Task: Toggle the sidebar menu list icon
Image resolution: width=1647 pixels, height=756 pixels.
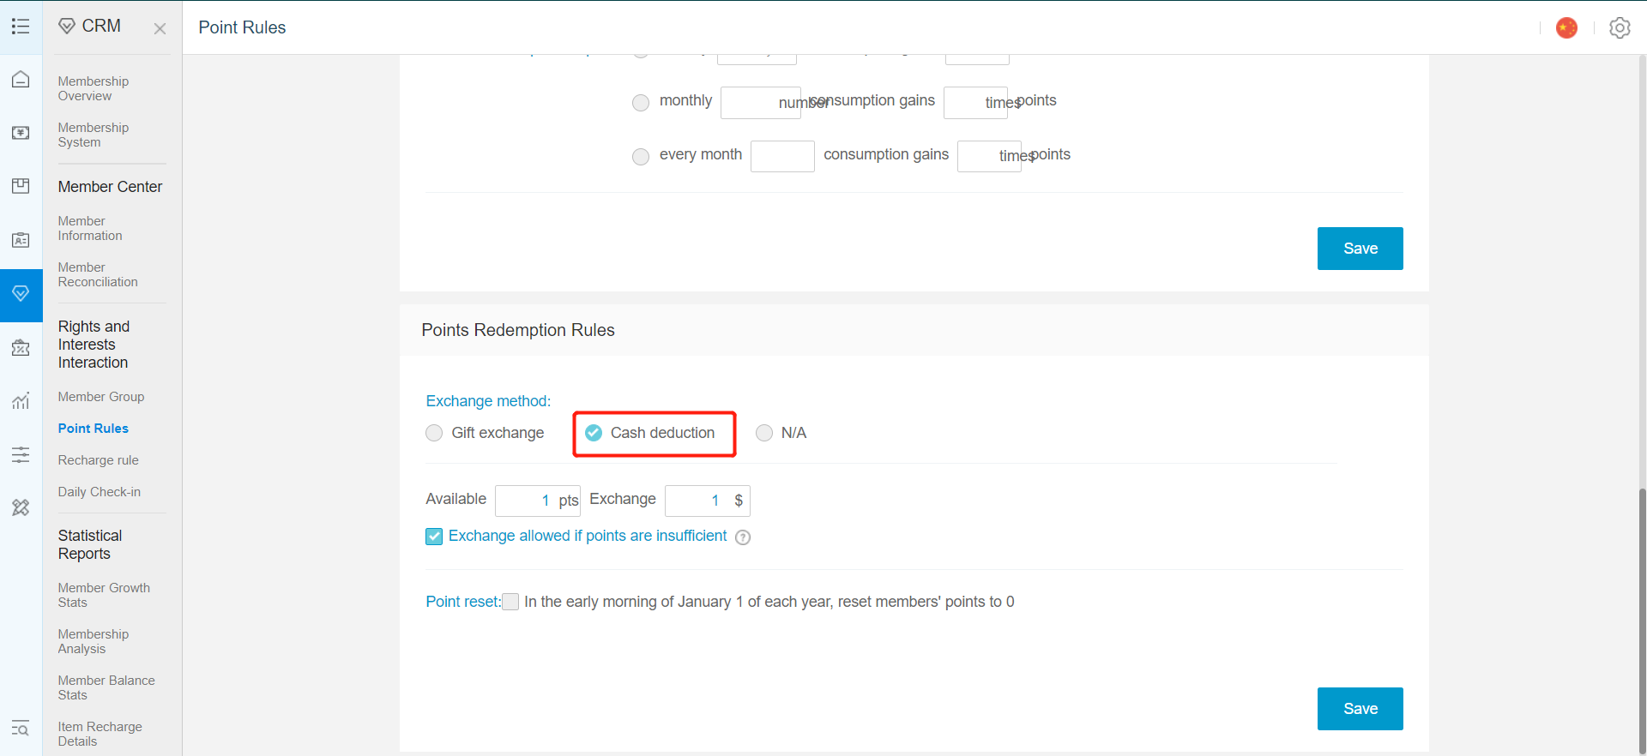Action: tap(21, 27)
